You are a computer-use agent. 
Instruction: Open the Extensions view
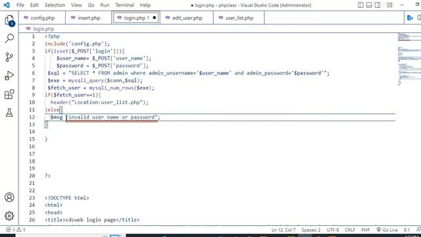9,94
